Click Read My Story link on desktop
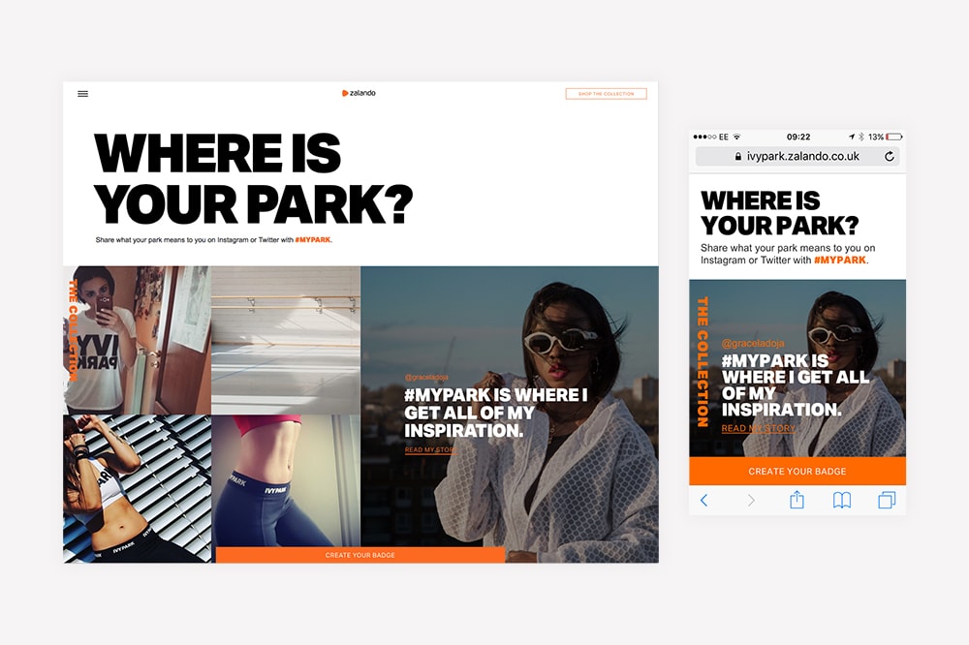 pyautogui.click(x=430, y=449)
